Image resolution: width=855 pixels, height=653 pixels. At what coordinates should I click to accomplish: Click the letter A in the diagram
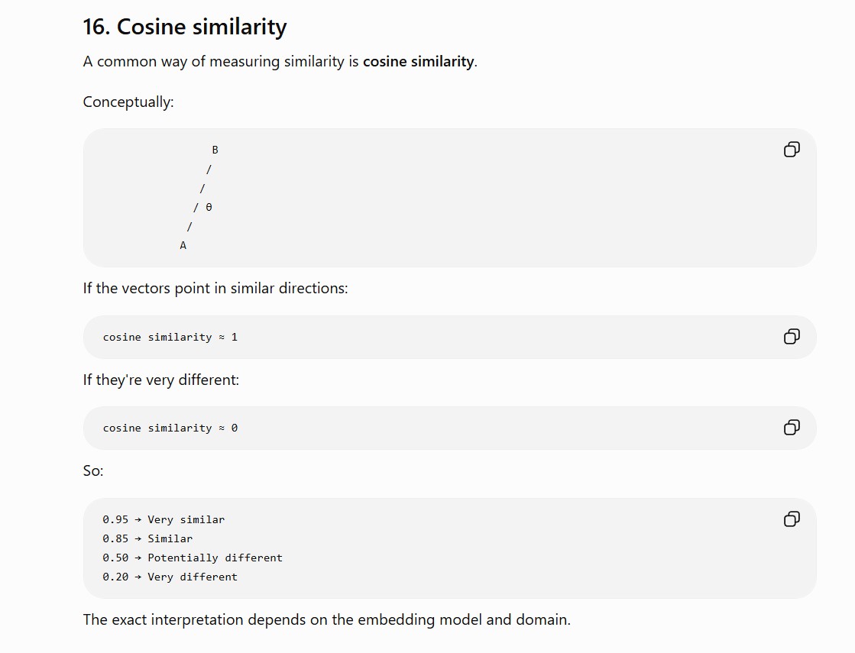click(x=183, y=245)
